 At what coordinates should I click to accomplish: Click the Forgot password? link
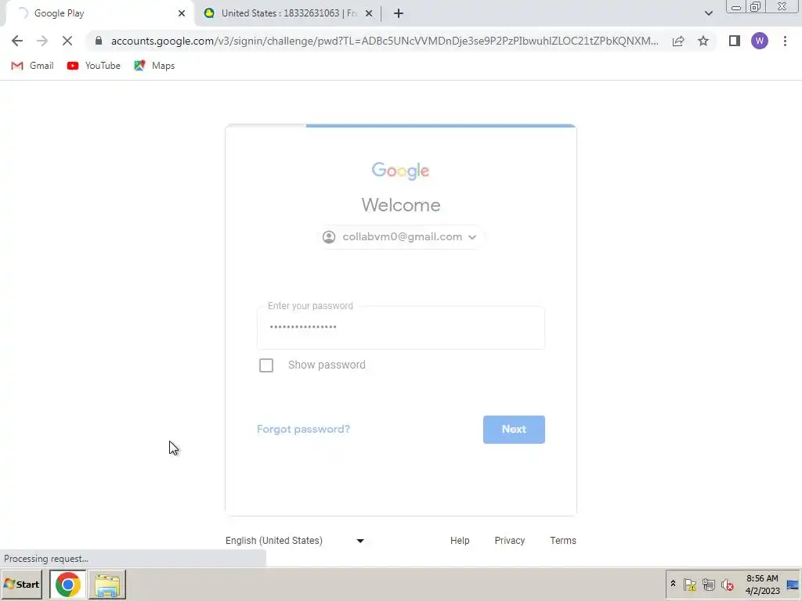tap(303, 429)
